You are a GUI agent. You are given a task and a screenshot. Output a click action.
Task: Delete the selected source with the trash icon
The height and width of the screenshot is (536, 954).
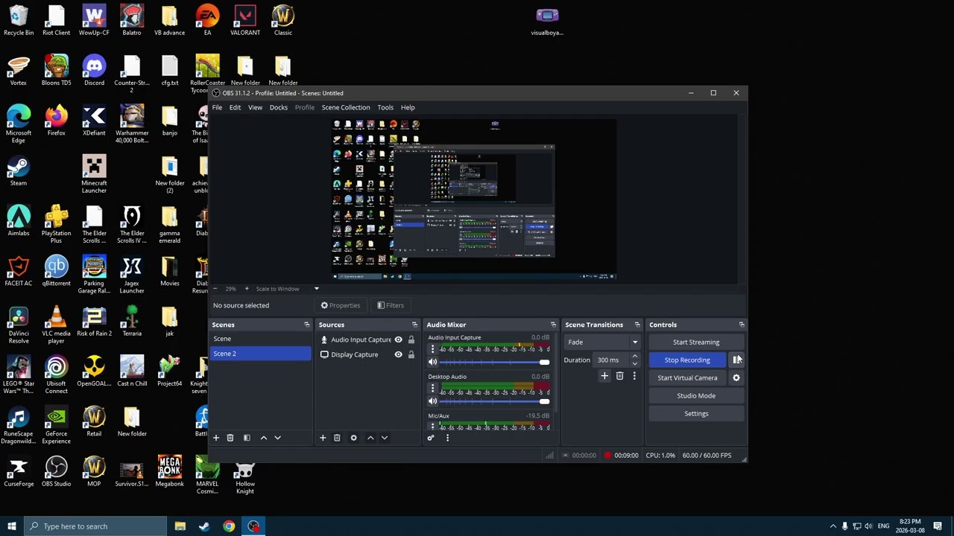(337, 438)
